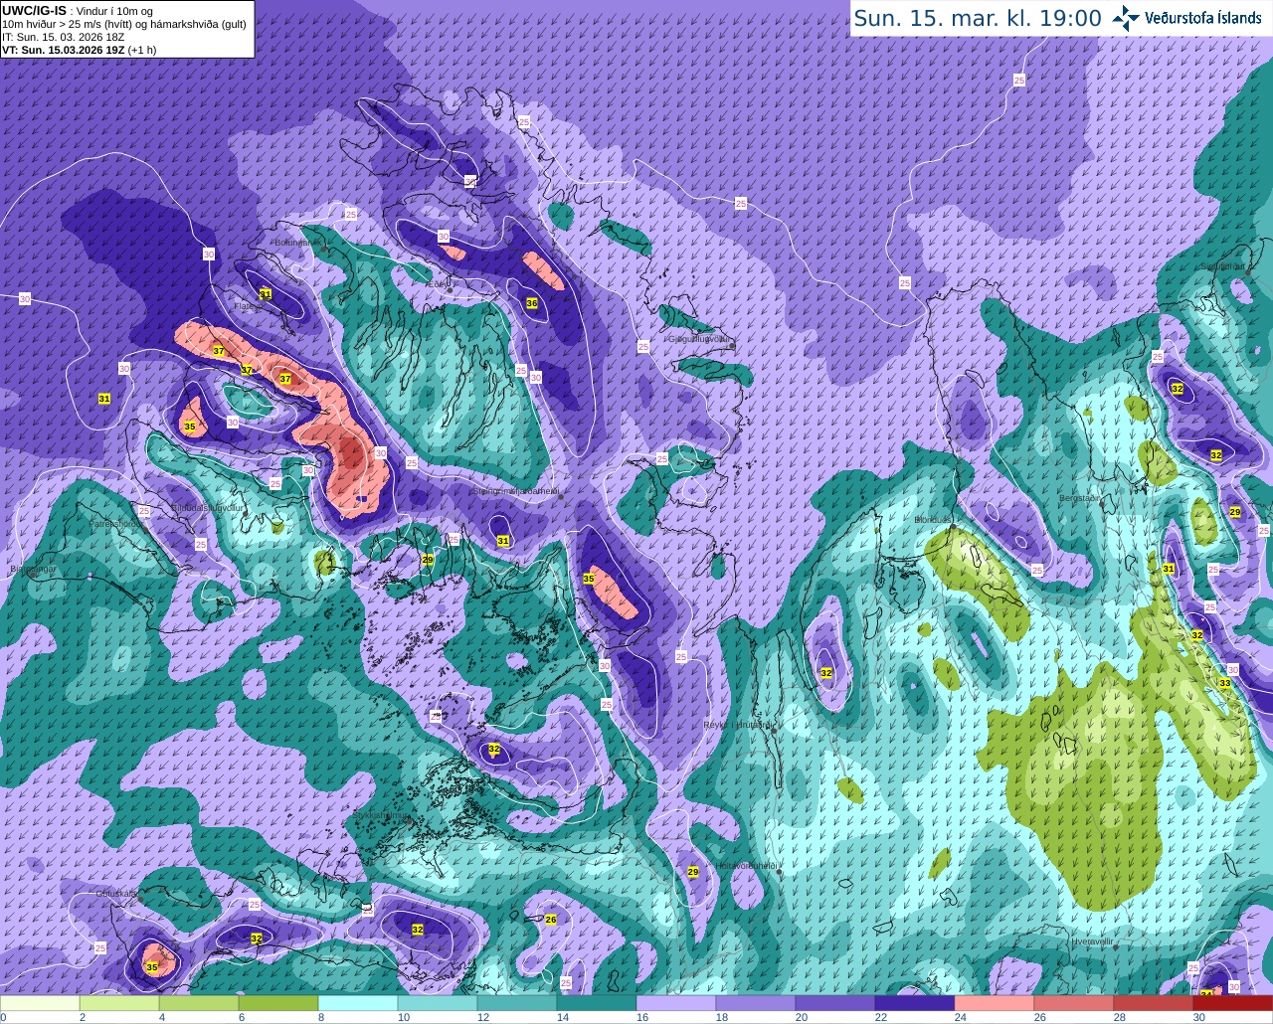Click the Steingrímsfjarðarheiði station label
1273x1024 pixels.
pyautogui.click(x=516, y=491)
